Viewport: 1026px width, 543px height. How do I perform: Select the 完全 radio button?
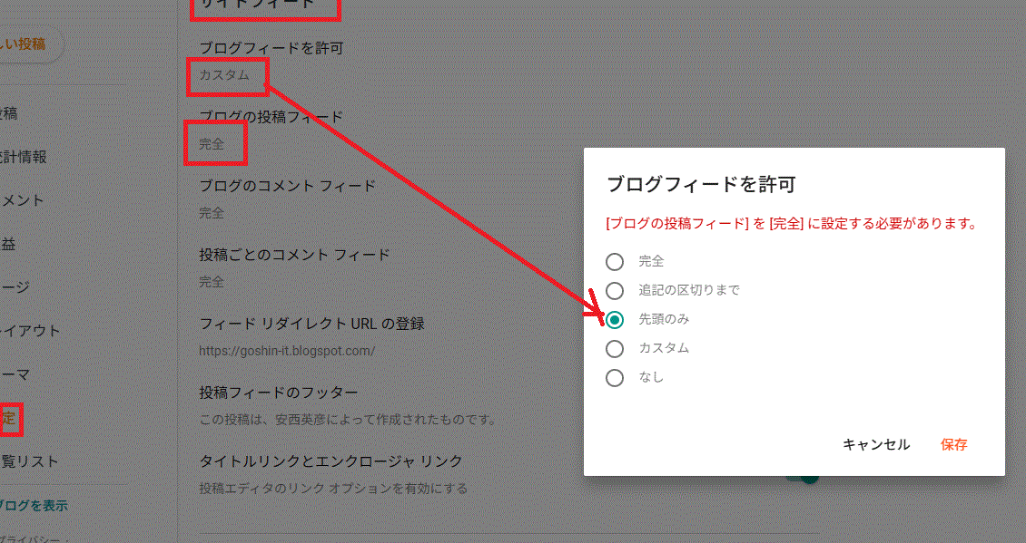coord(615,261)
